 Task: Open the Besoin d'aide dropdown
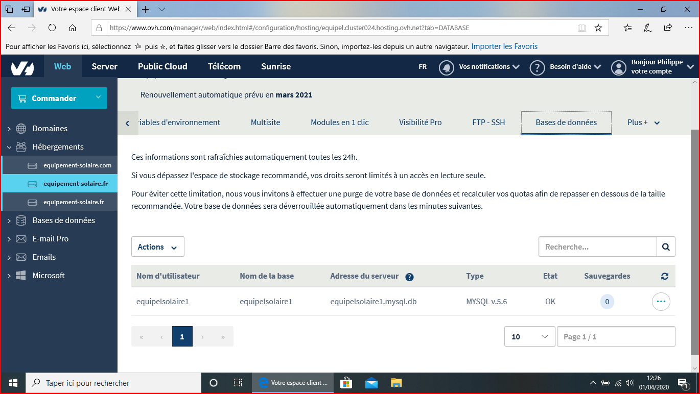(575, 67)
